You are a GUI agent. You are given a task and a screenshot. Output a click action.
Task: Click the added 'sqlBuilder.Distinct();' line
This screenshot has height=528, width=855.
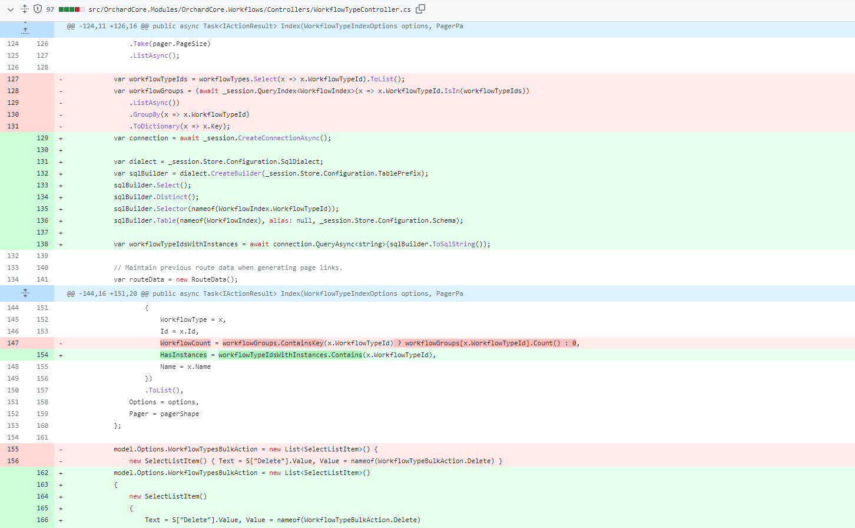pos(156,197)
